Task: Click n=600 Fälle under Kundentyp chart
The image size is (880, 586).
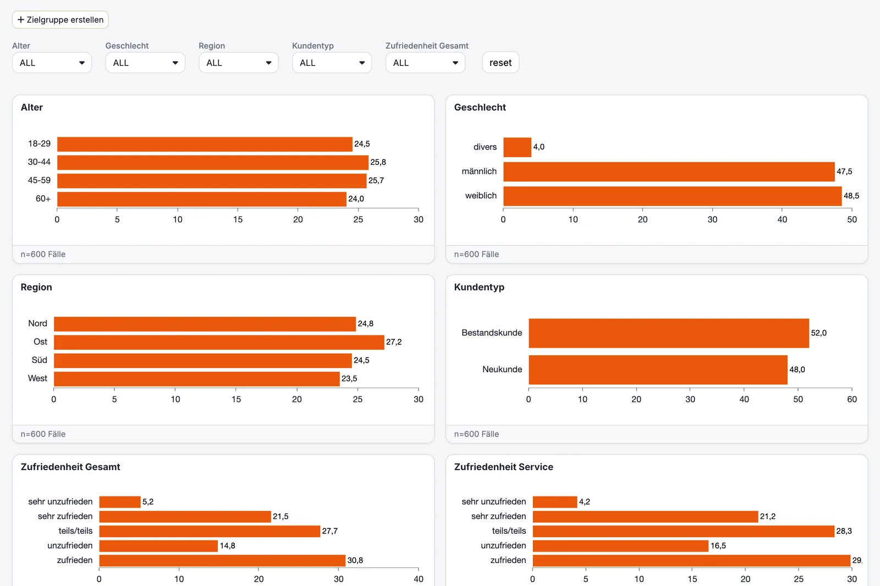Action: click(476, 434)
